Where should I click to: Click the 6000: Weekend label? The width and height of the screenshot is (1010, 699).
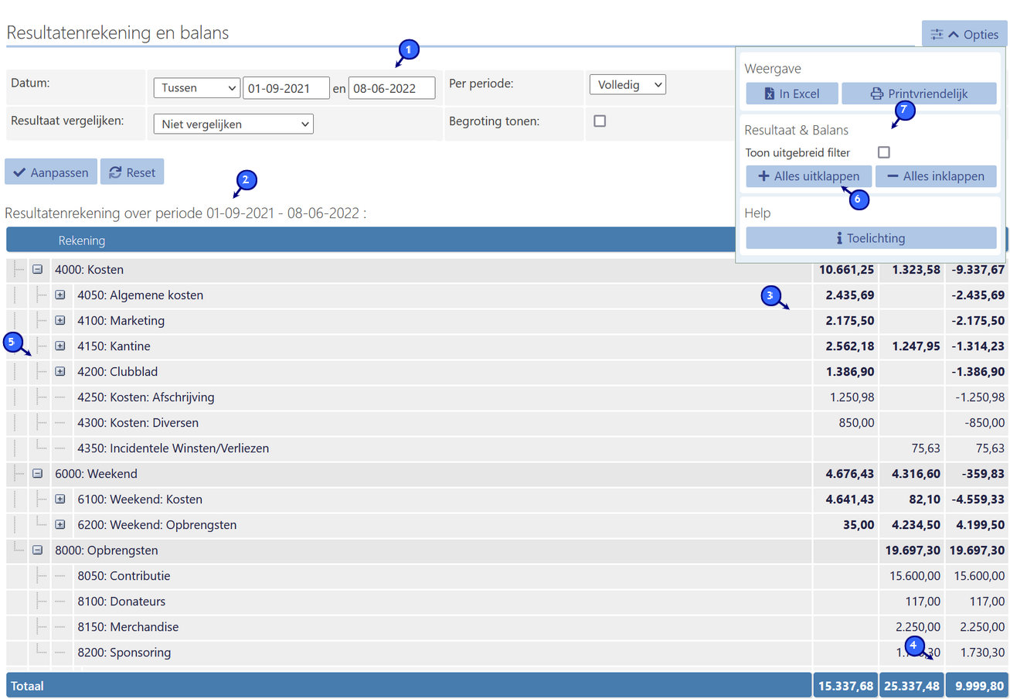pos(96,473)
